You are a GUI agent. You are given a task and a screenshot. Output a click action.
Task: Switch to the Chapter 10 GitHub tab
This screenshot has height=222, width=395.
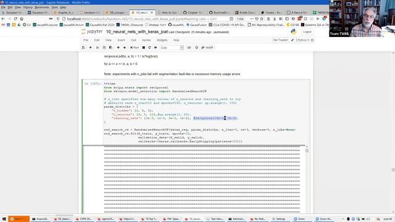pos(194,12)
